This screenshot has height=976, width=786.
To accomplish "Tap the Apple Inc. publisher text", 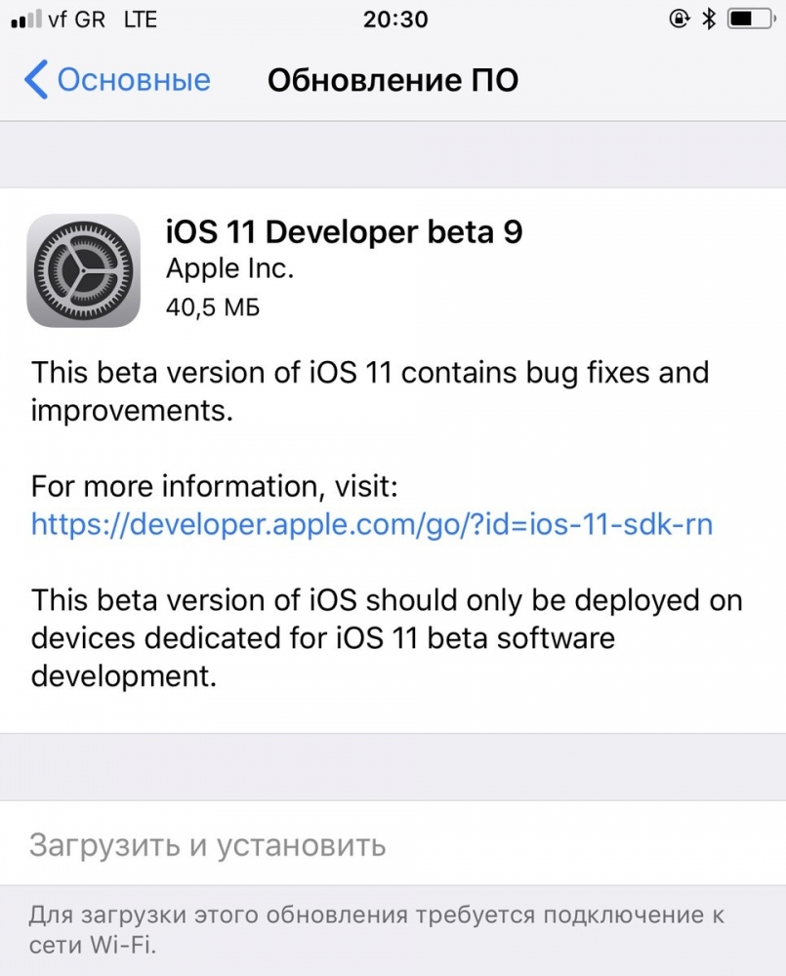I will pyautogui.click(x=229, y=269).
